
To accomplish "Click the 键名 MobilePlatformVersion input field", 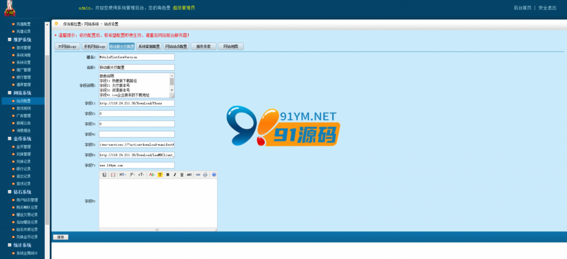I will point(137,57).
